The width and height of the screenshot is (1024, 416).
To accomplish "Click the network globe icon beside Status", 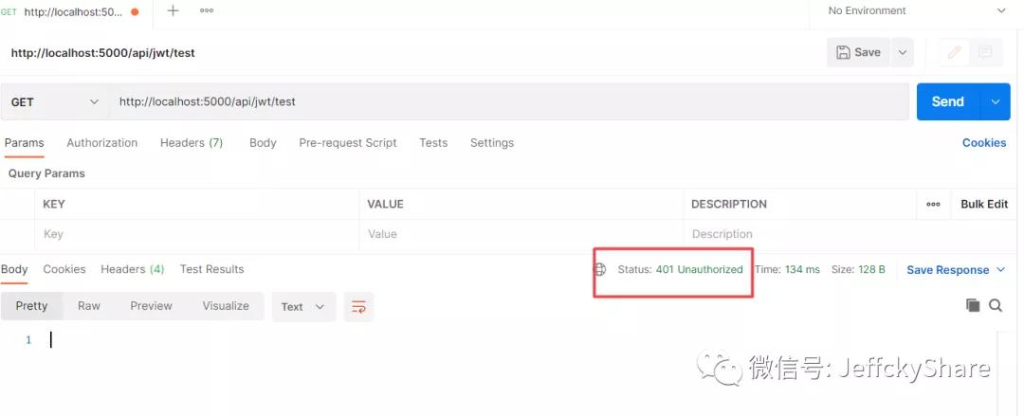I will pyautogui.click(x=599, y=269).
